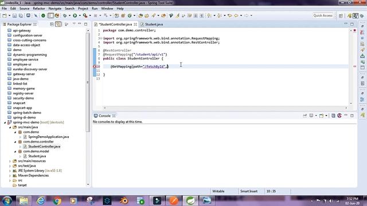This screenshot has width=367, height=206.
Task: Open Package Explorer View Menu triangle
Action: (x=74, y=24)
